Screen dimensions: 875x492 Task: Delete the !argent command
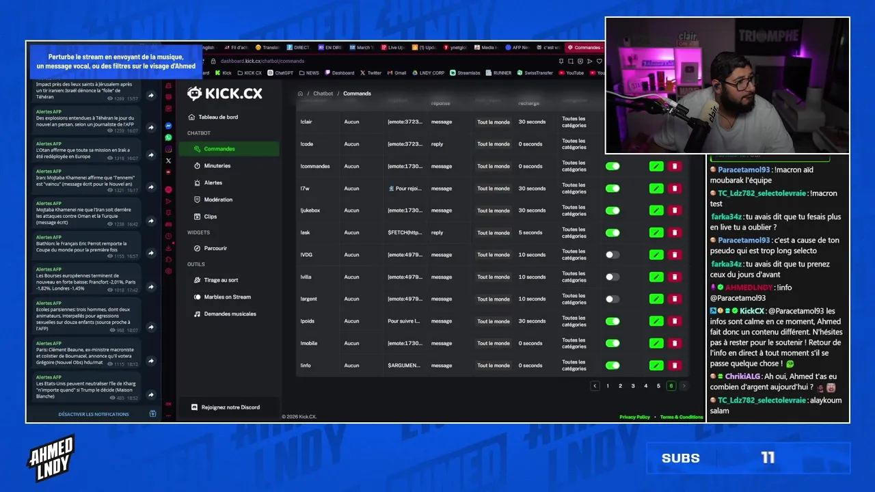[675, 299]
